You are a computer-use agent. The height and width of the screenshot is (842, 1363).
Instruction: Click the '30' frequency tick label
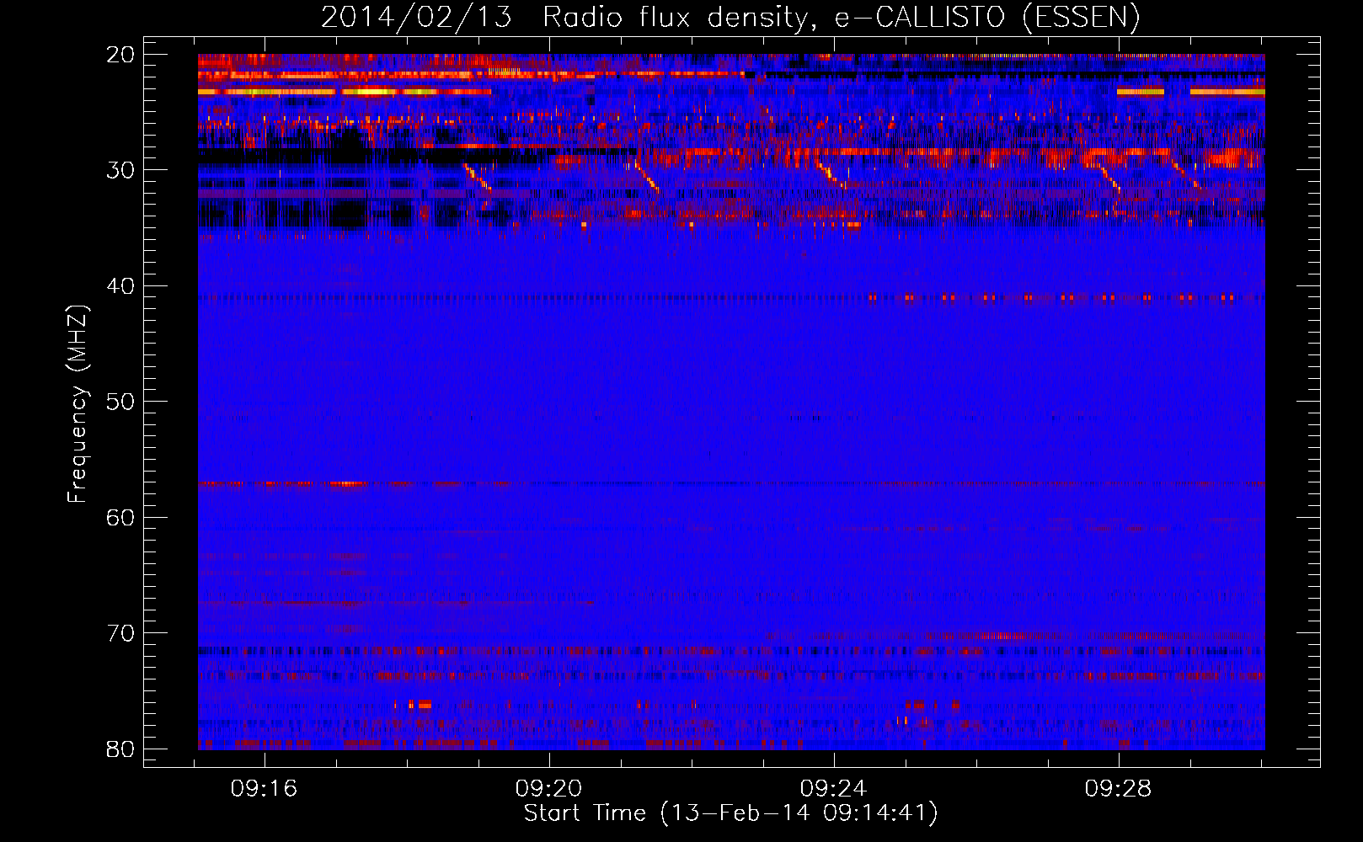pyautogui.click(x=120, y=170)
